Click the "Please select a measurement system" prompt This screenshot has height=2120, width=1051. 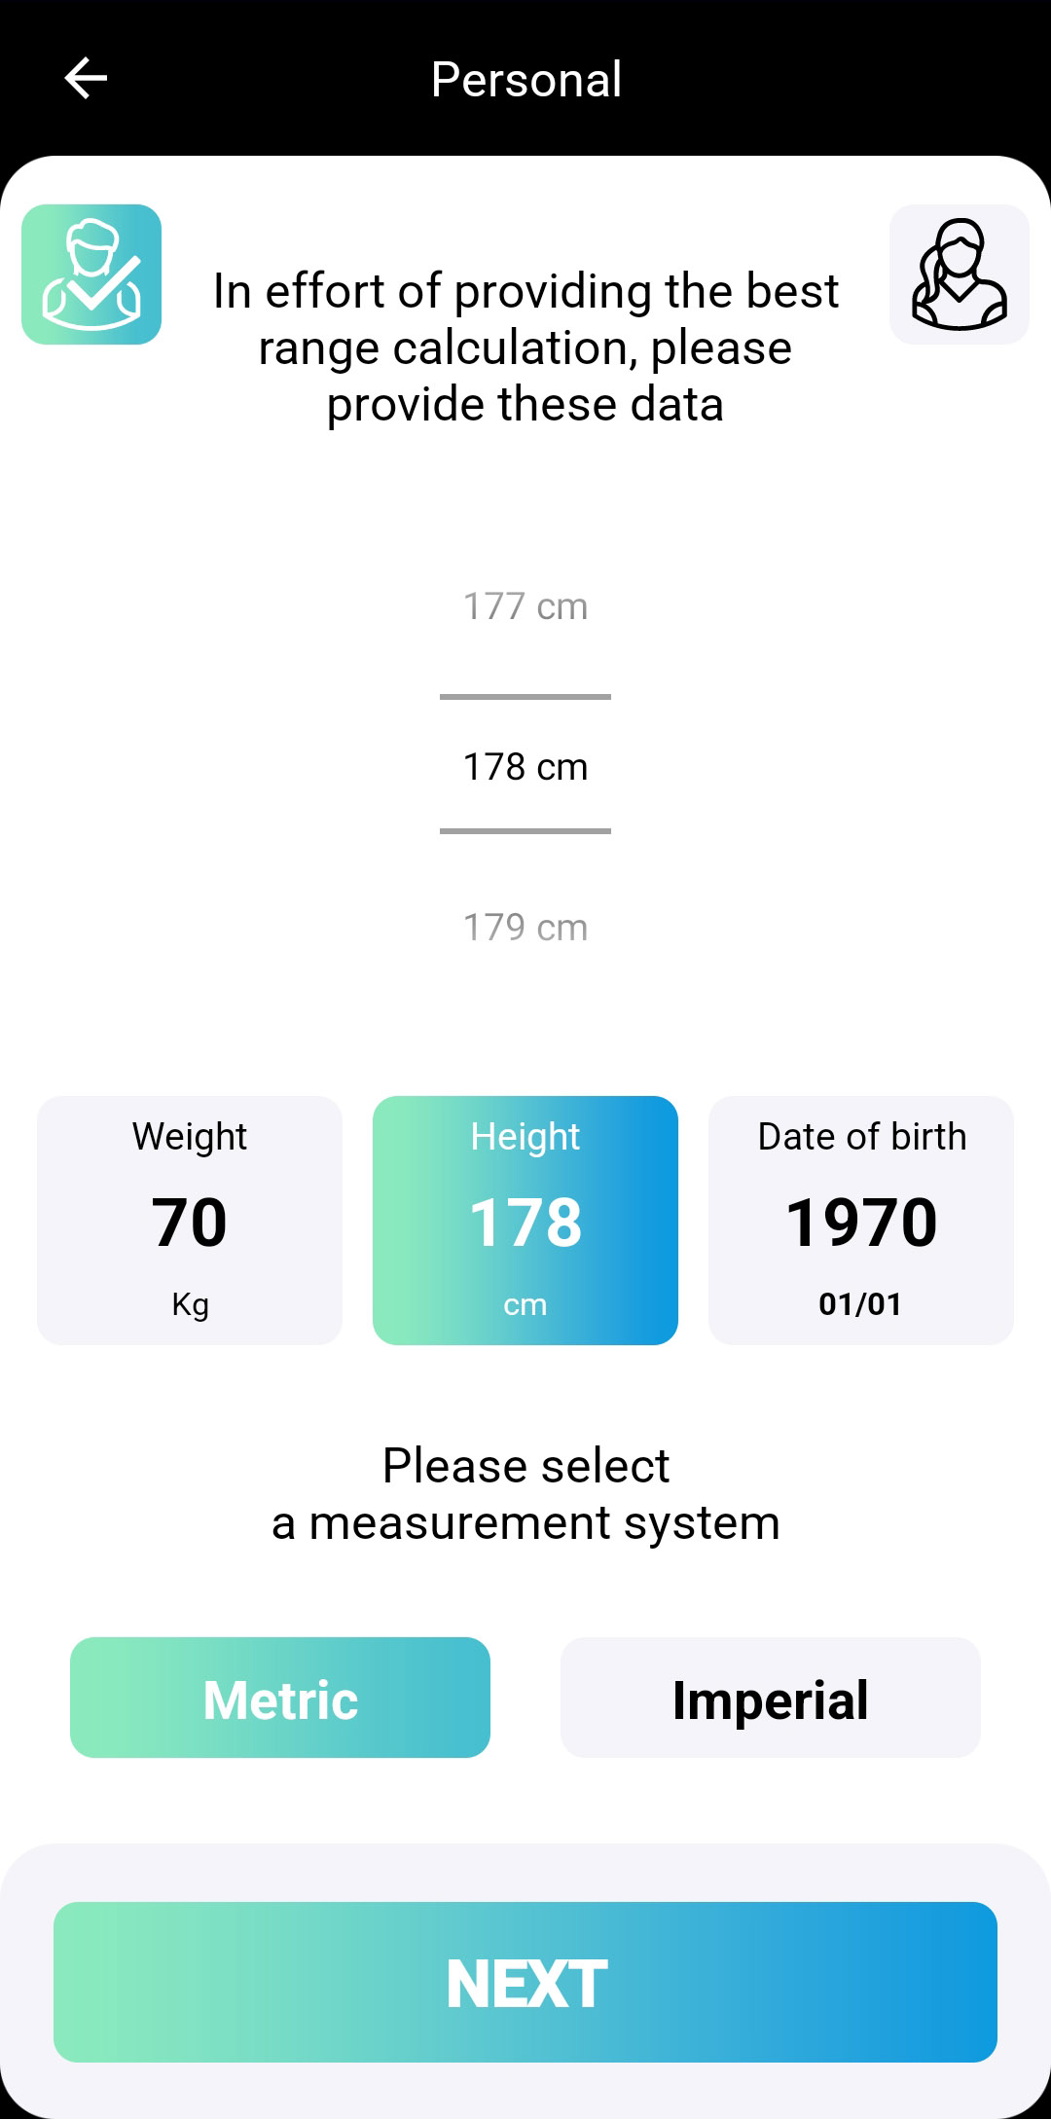(525, 1494)
